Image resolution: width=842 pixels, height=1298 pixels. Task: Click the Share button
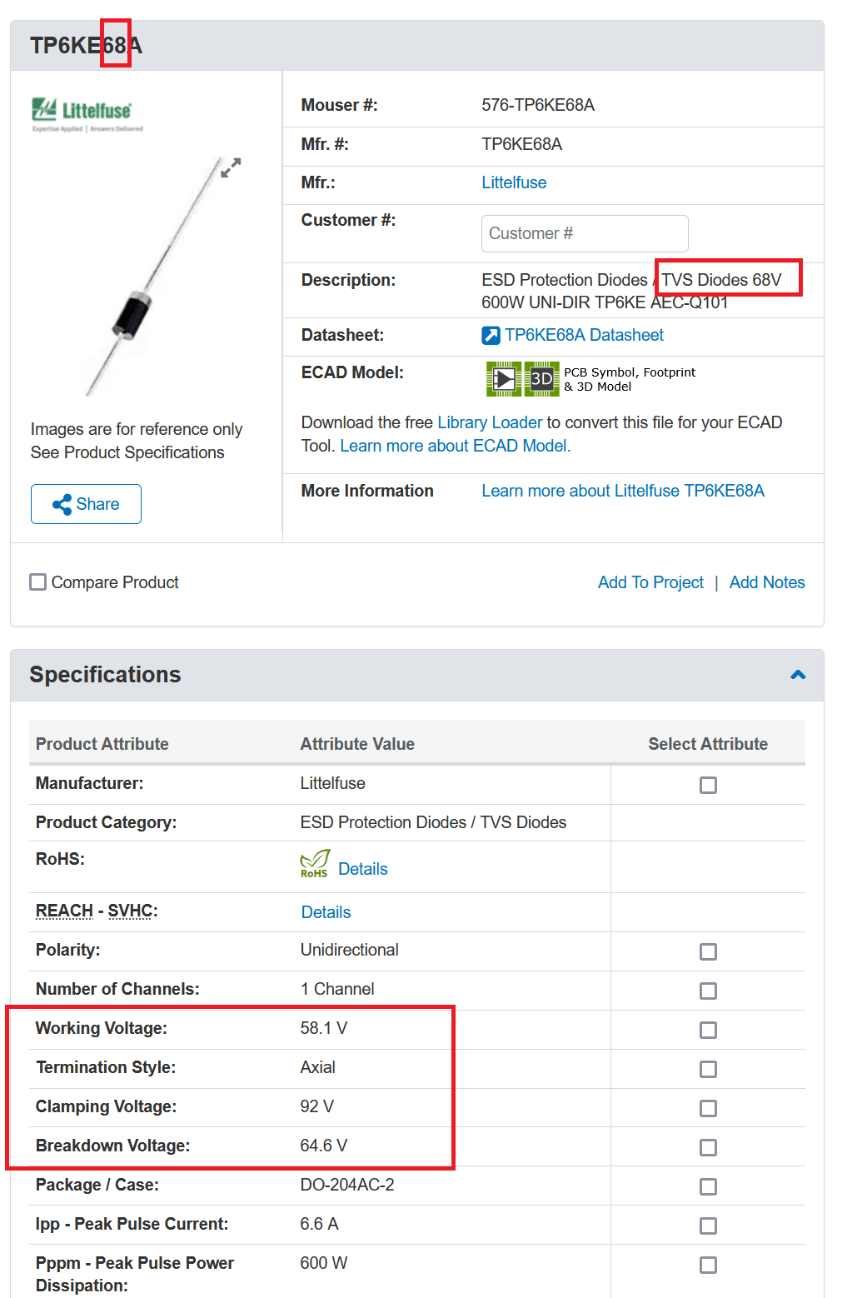pyautogui.click(x=86, y=504)
